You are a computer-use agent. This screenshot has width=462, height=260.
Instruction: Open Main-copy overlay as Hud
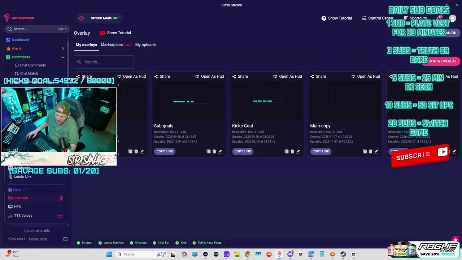click(365, 76)
